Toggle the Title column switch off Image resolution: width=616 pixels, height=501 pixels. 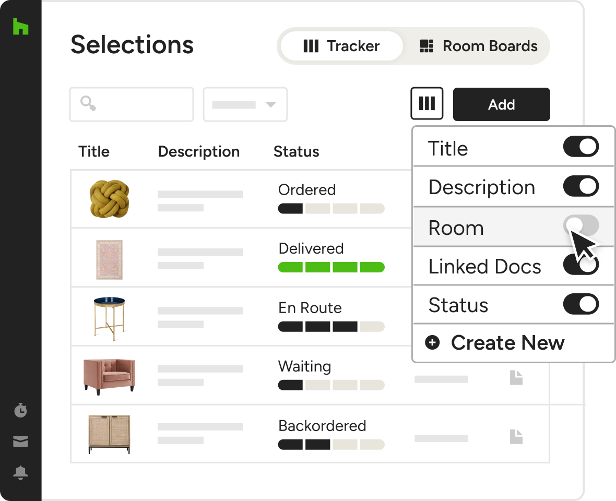581,147
